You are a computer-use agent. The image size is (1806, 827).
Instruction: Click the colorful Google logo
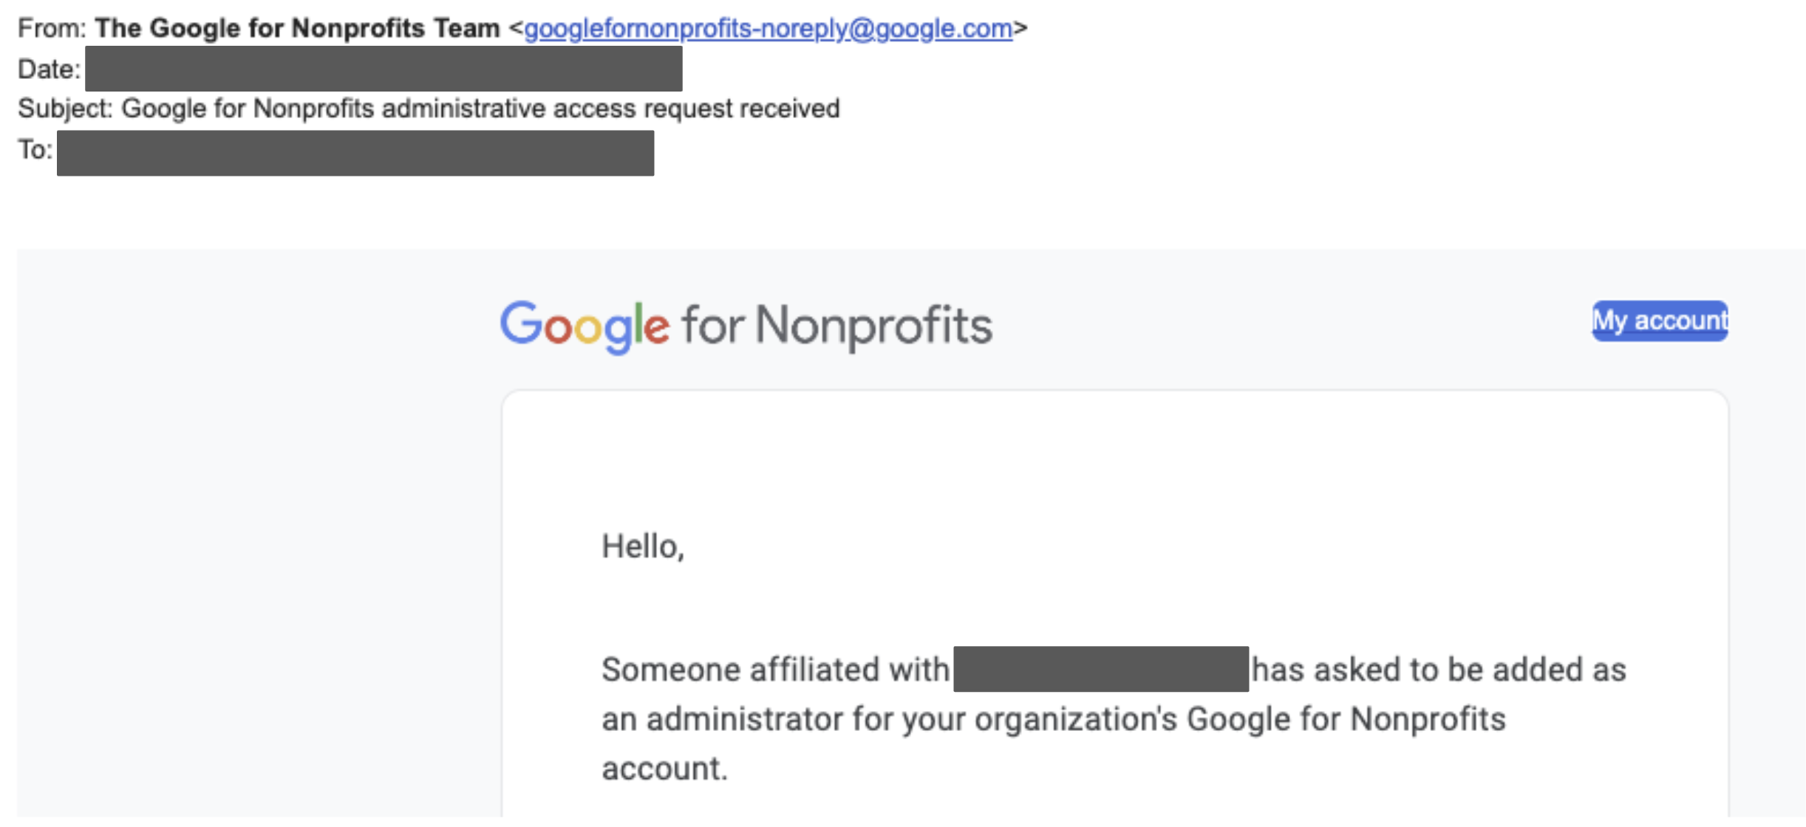585,326
